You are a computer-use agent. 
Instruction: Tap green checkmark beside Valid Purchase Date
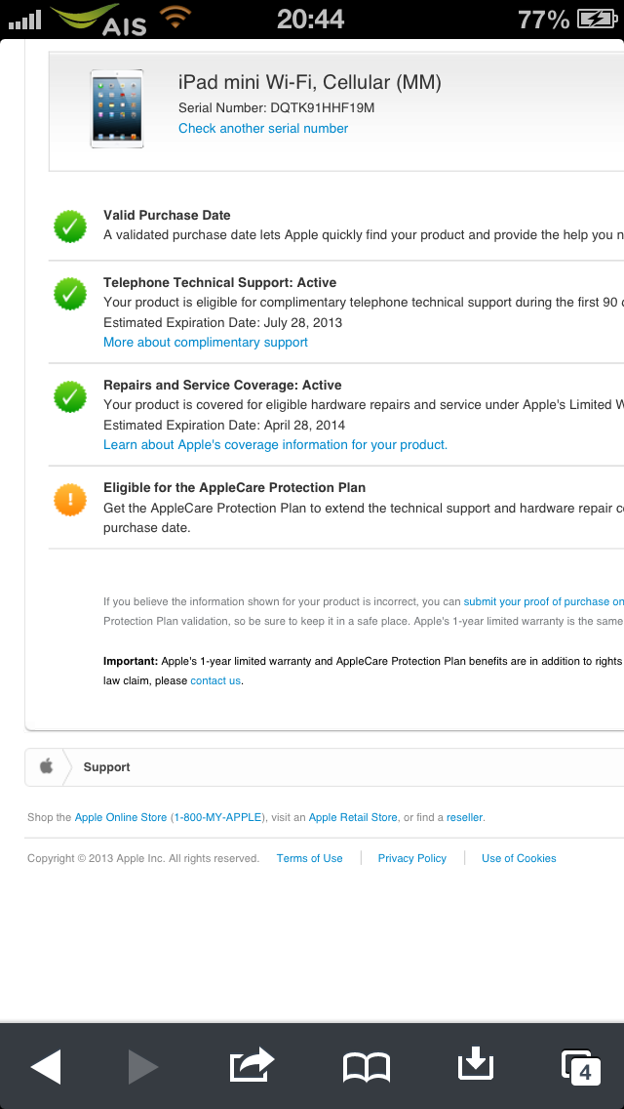(70, 226)
